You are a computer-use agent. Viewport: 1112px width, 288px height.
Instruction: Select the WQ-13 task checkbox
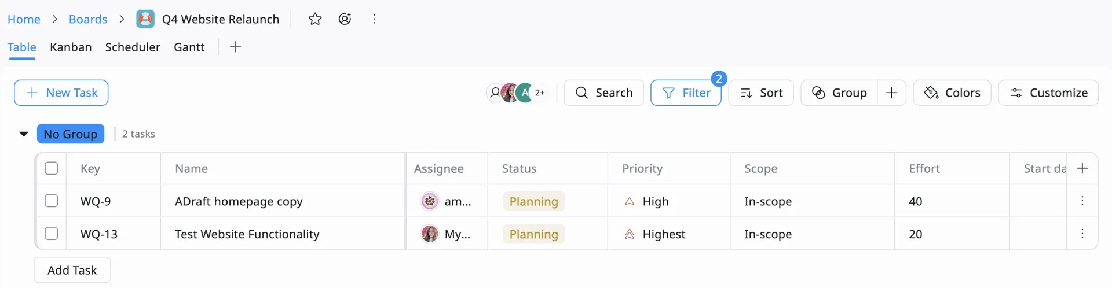coord(52,234)
